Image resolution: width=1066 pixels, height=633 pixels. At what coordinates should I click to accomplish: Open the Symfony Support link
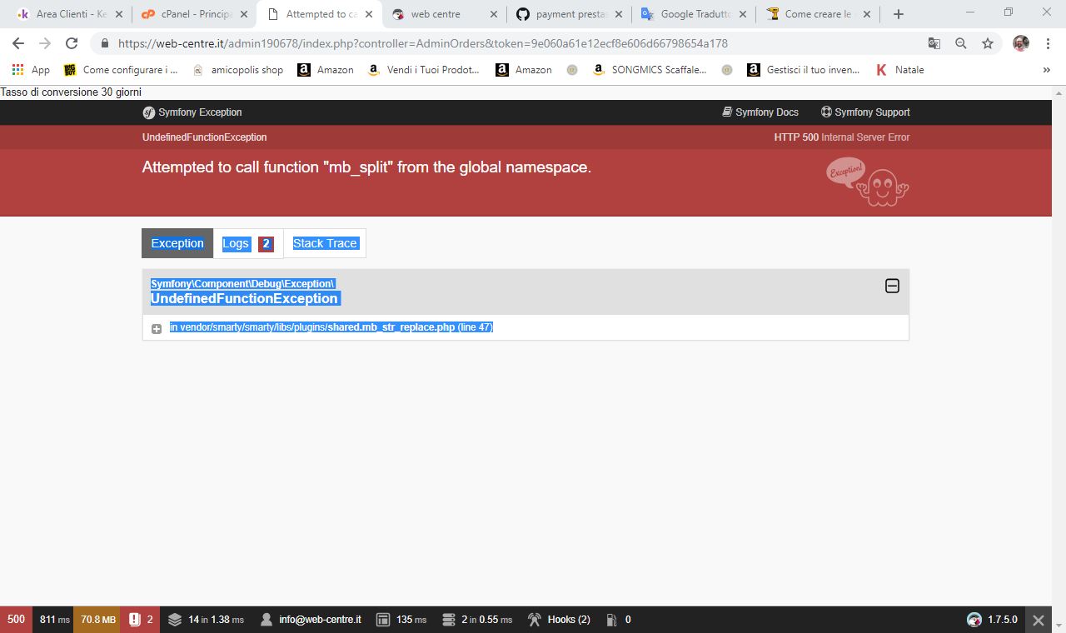pos(865,112)
